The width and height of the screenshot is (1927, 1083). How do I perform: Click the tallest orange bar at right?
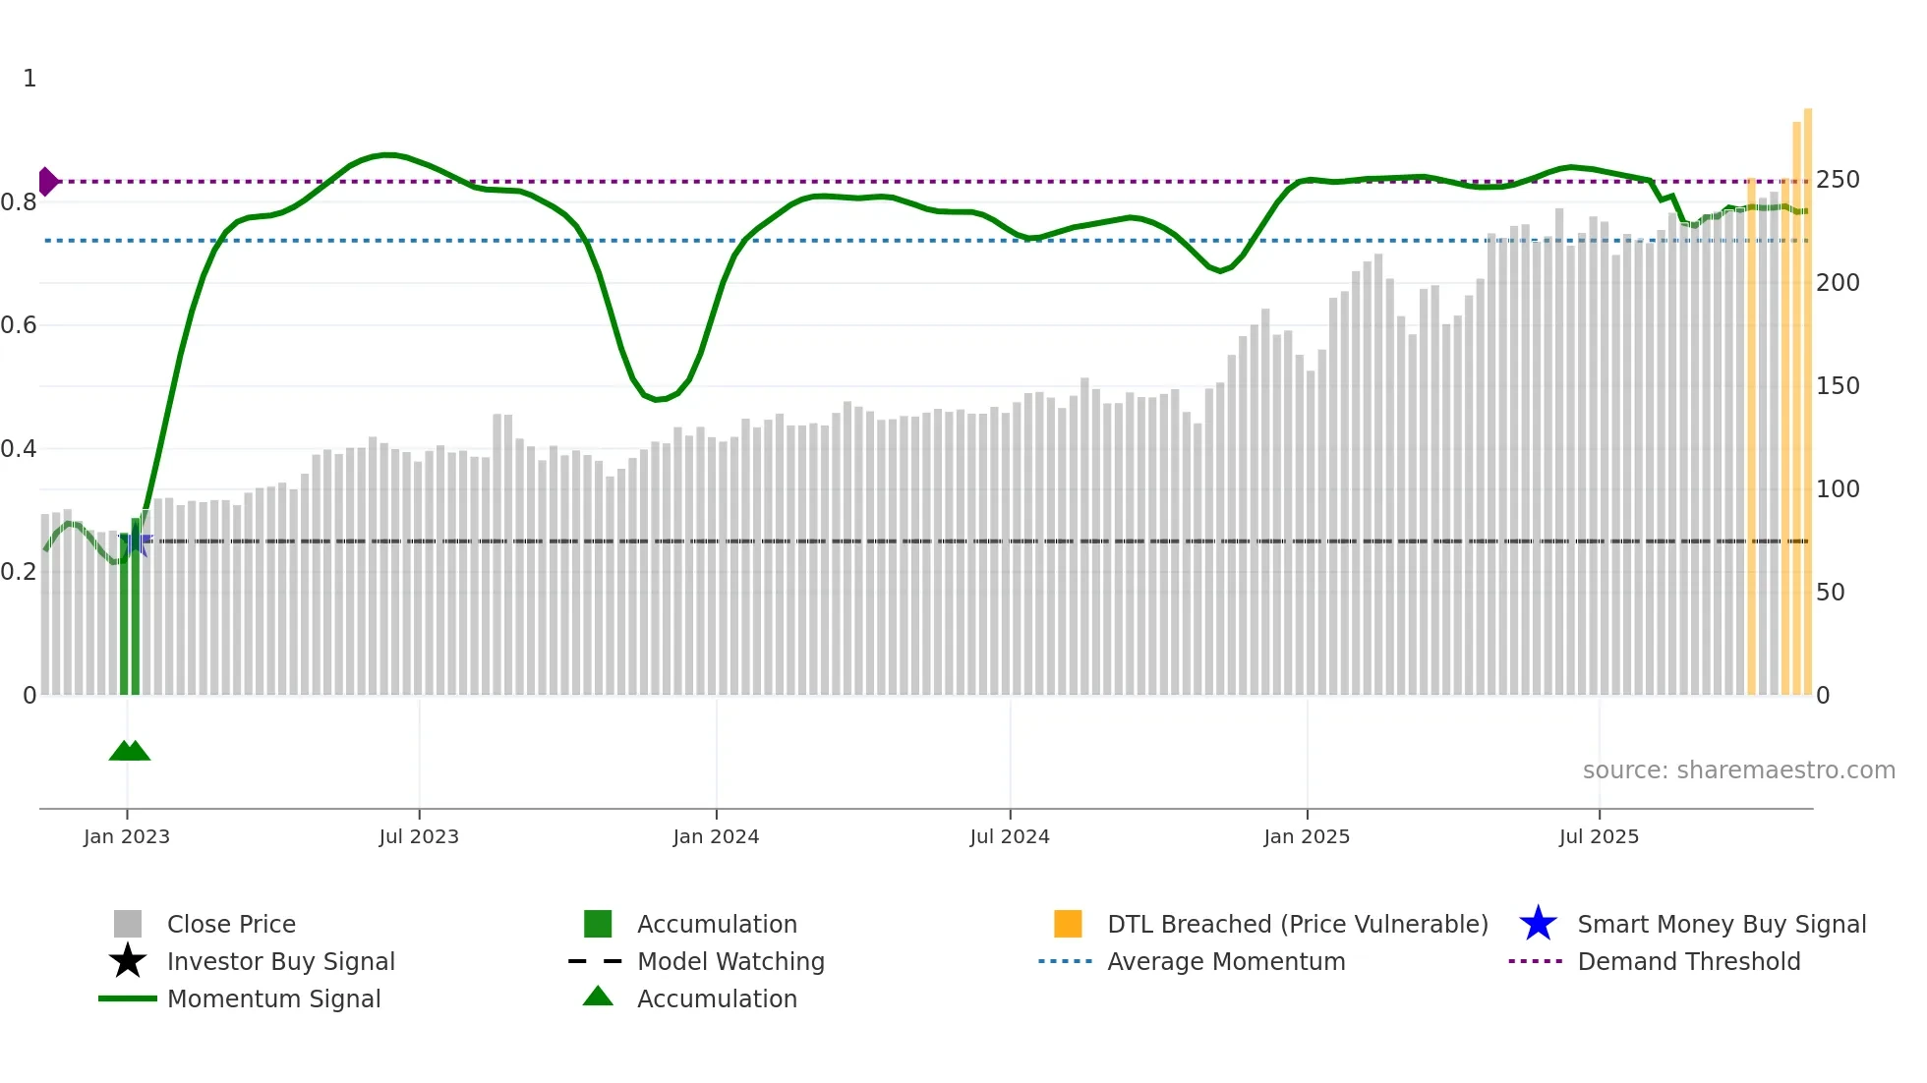(1807, 393)
